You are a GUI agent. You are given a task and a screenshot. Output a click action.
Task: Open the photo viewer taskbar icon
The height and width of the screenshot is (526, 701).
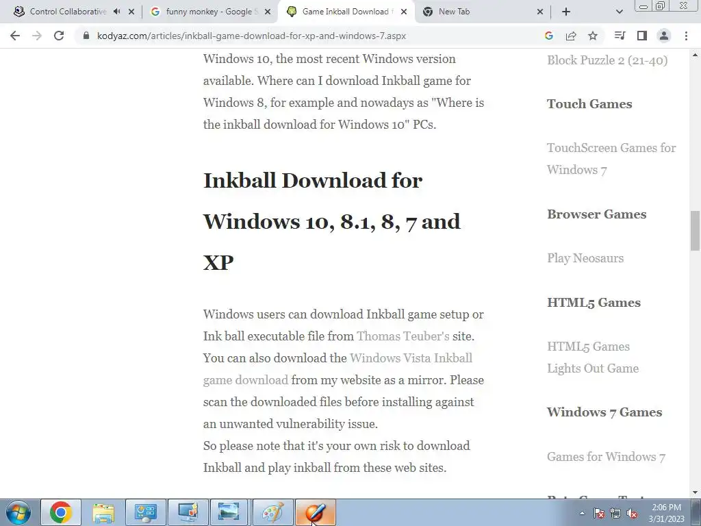click(x=229, y=512)
